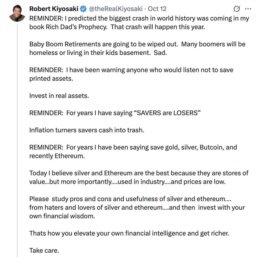The image size is (261, 257).
Task: Click the vertical thread line below avatar
Action: click(x=17, y=128)
